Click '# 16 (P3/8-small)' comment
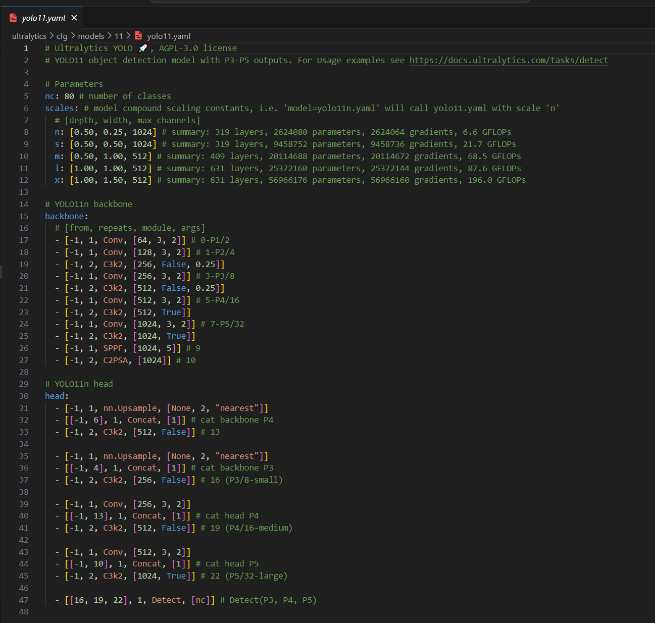Screen dimensions: 655x623 click(x=241, y=480)
